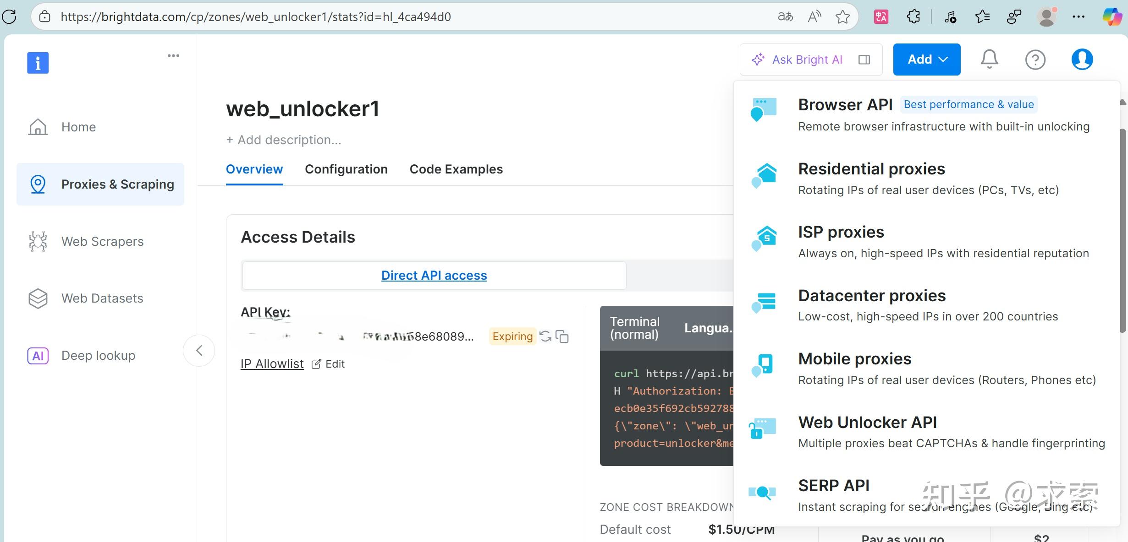1128x542 pixels.
Task: Edit the IP Allowlist
Action: (x=329, y=364)
